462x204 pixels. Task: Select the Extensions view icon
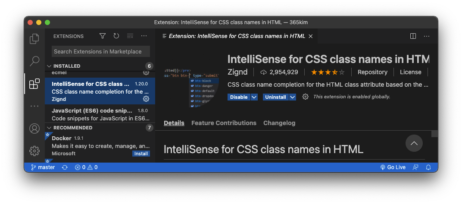tap(34, 84)
